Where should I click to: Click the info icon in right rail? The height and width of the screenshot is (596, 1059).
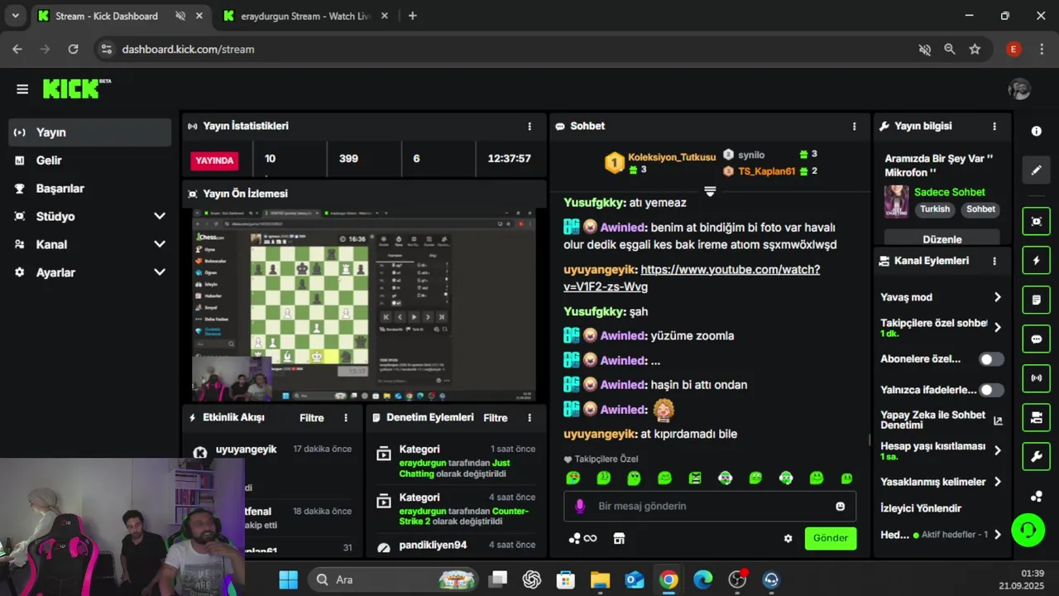[x=1036, y=131]
